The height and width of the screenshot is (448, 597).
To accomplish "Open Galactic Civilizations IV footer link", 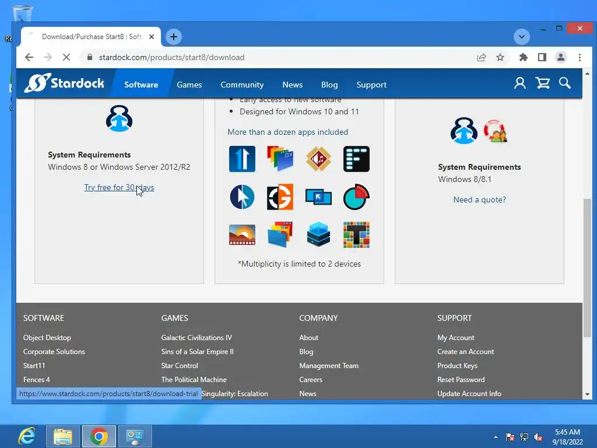I will pos(196,338).
